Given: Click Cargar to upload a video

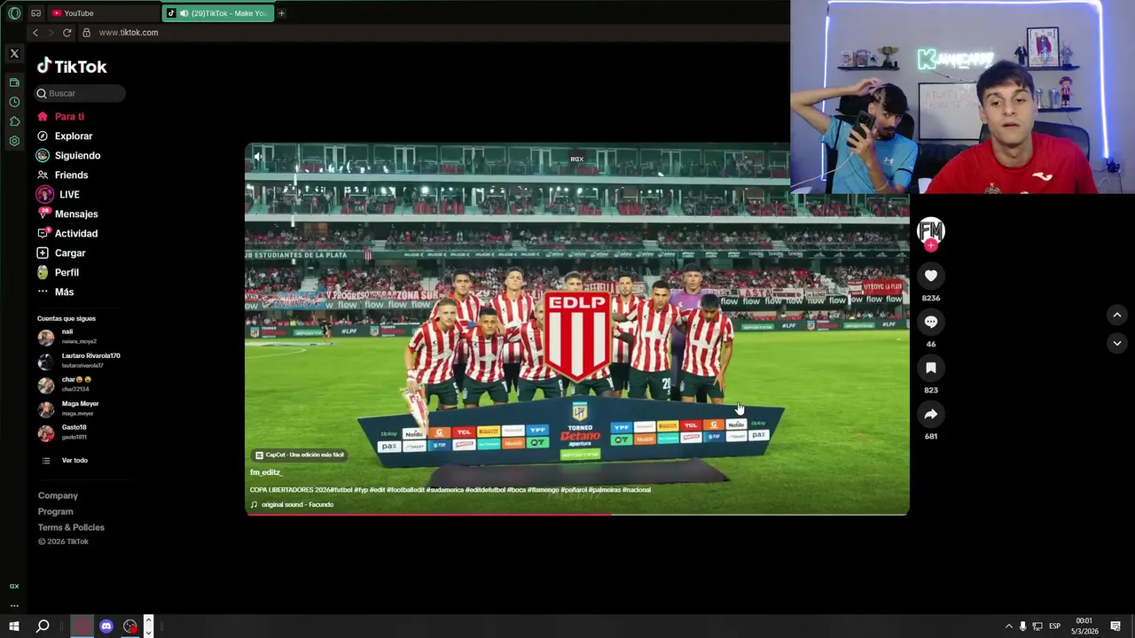Looking at the screenshot, I should [x=70, y=253].
